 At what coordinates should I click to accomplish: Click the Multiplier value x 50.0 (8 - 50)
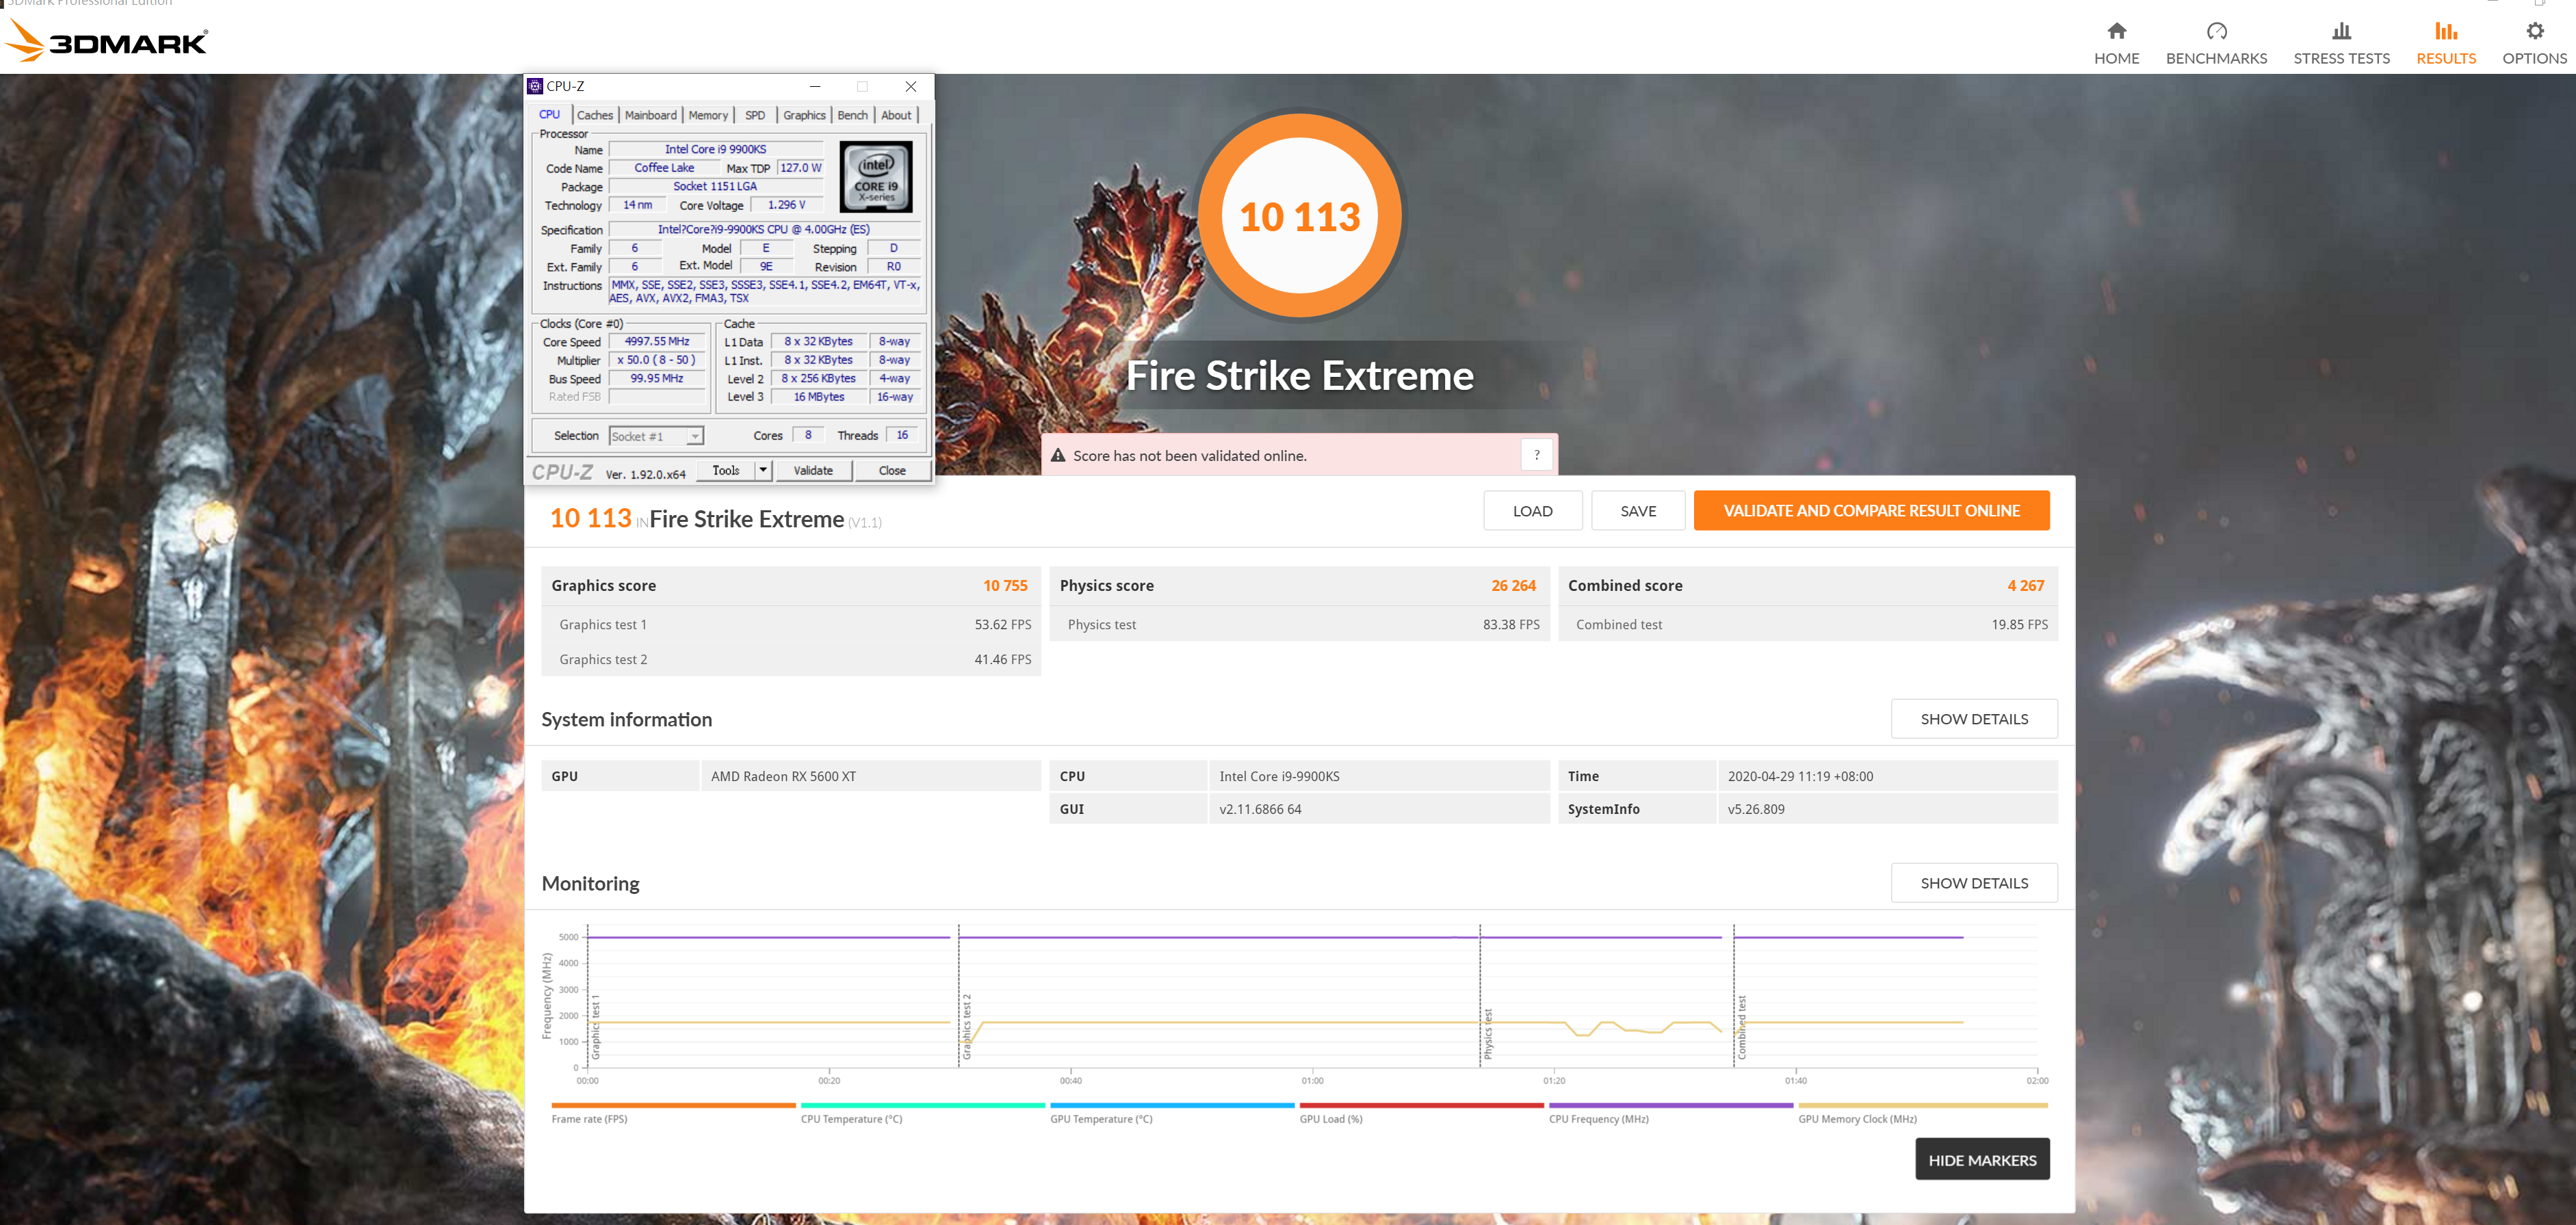coord(657,360)
